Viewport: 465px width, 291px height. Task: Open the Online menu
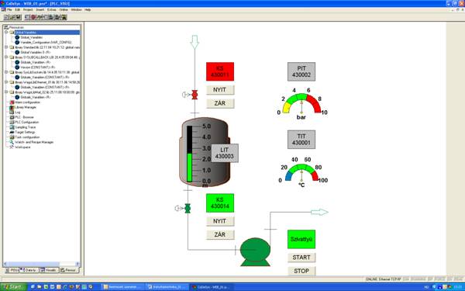click(64, 10)
